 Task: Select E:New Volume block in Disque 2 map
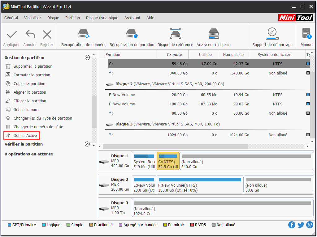144,184
